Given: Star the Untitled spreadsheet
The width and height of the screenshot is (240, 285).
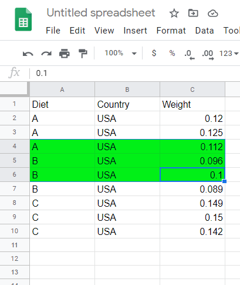Looking at the screenshot, I should click(174, 14).
